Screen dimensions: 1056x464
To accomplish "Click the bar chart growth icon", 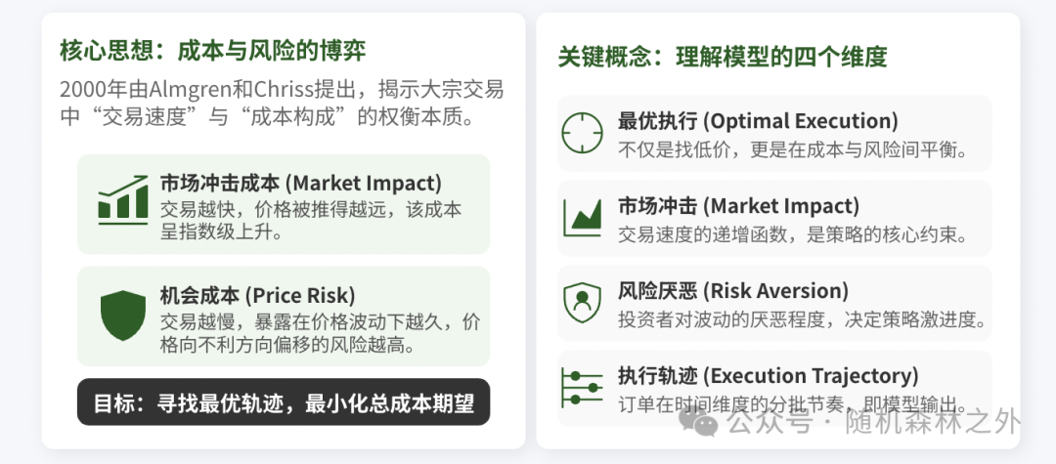I will (x=122, y=199).
